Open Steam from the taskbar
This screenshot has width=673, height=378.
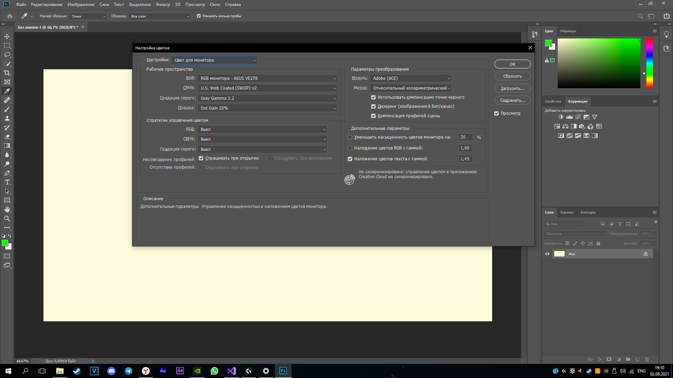coord(77,371)
